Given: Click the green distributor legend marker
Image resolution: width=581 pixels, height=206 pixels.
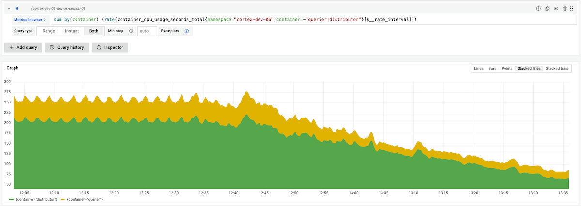Looking at the screenshot, I should tap(11, 199).
